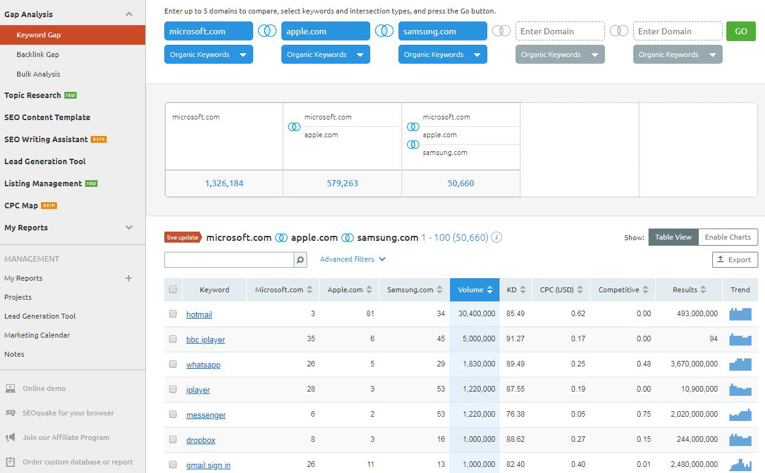Open Backlink Gap in sidebar
Image resolution: width=765 pixels, height=473 pixels.
[x=38, y=55]
